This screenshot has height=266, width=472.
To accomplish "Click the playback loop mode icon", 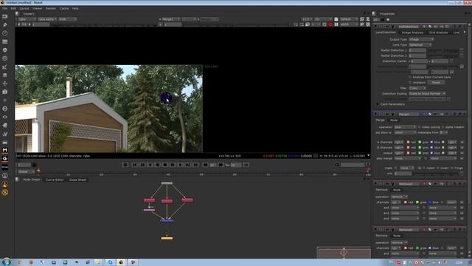I will coord(246,165).
